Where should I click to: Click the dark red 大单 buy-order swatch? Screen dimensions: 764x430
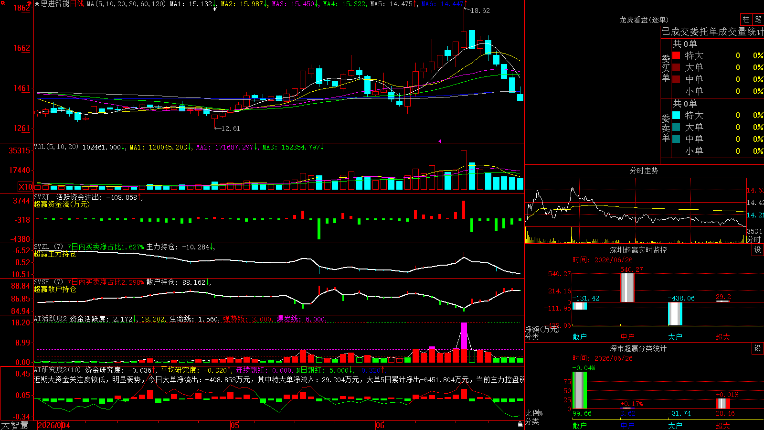[x=676, y=67]
